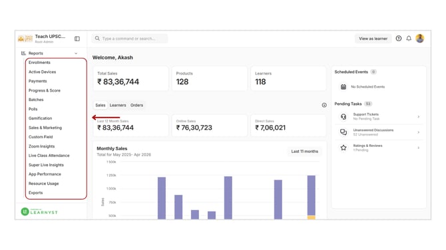Open Custom Field report
Viewport: 446px width, 250px height.
pos(41,137)
